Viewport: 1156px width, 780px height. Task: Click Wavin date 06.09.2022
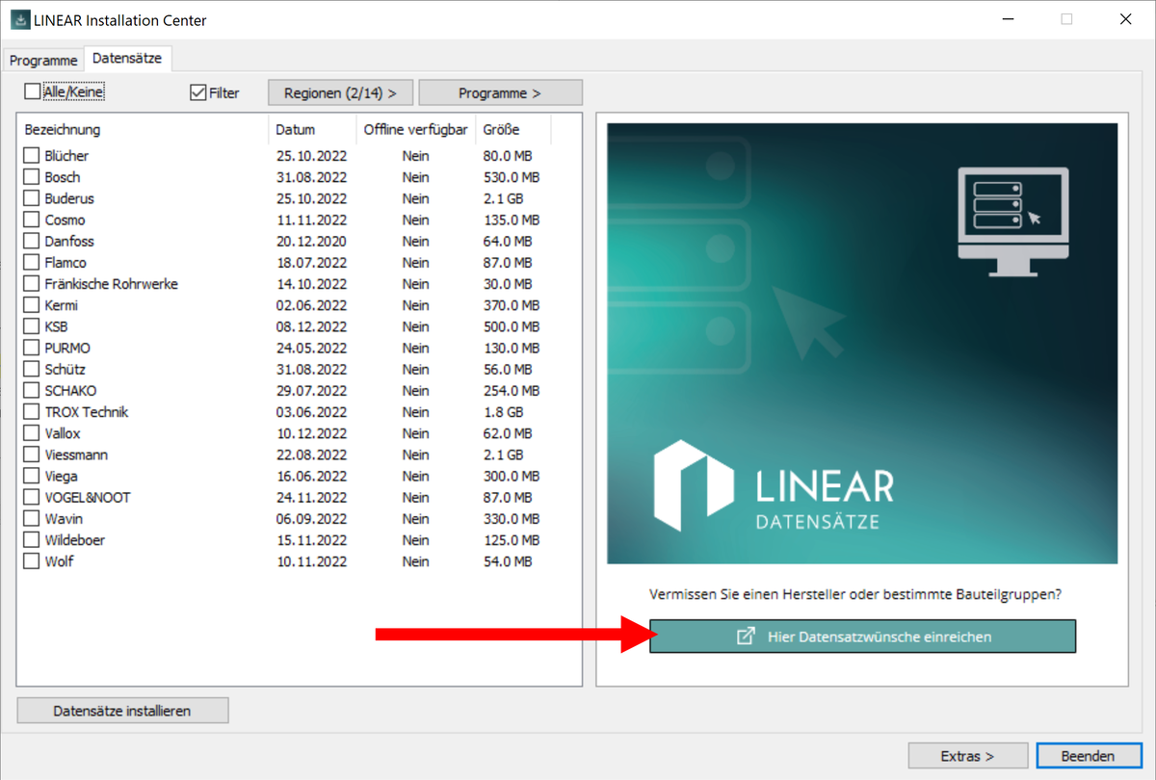(311, 519)
